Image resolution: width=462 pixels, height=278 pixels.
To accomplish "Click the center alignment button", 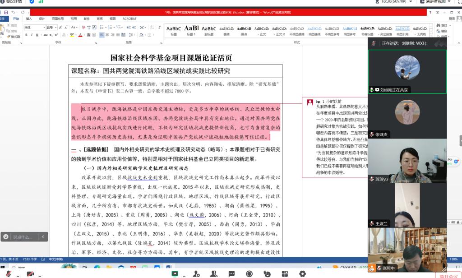I will (107, 35).
